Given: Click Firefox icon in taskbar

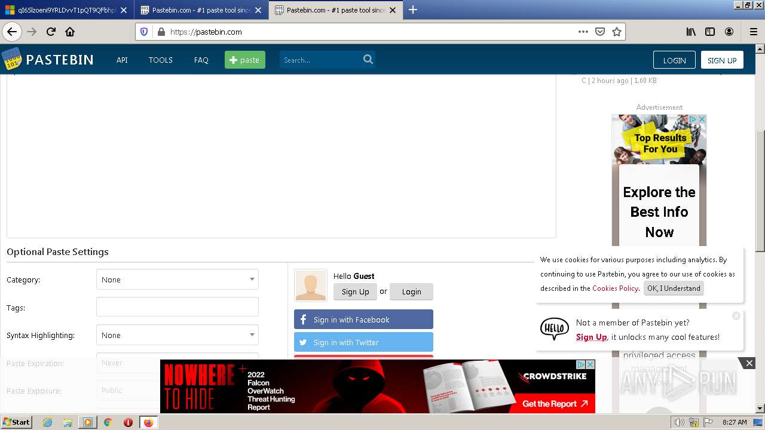Looking at the screenshot, I should click(x=148, y=422).
